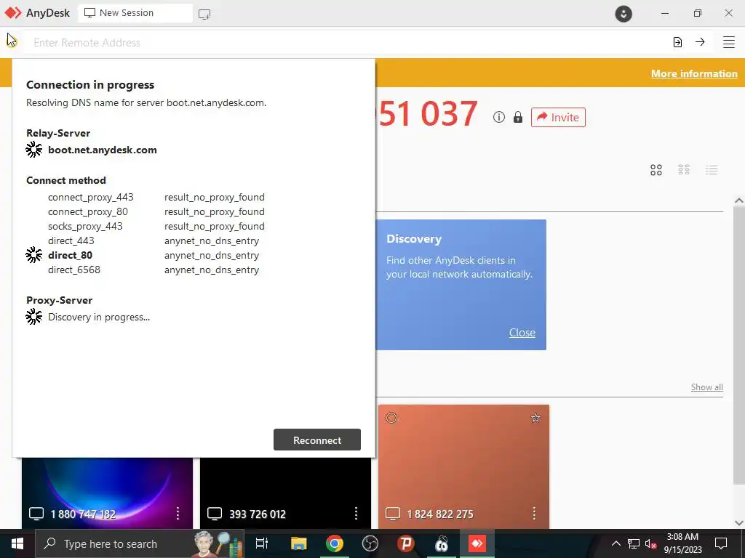Open the AnyDesk taskbar icon
Viewport: 745px width, 558px height.
coord(477,543)
